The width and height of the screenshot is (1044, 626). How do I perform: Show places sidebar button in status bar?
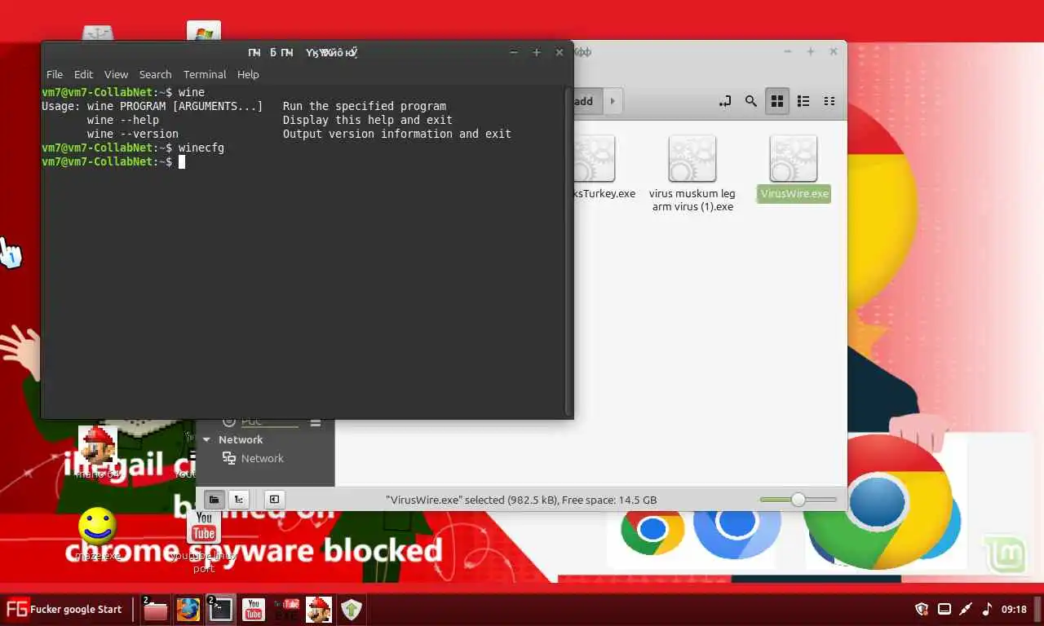(214, 499)
